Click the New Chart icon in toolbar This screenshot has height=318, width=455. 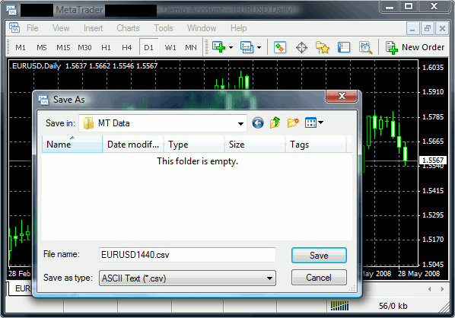point(219,47)
